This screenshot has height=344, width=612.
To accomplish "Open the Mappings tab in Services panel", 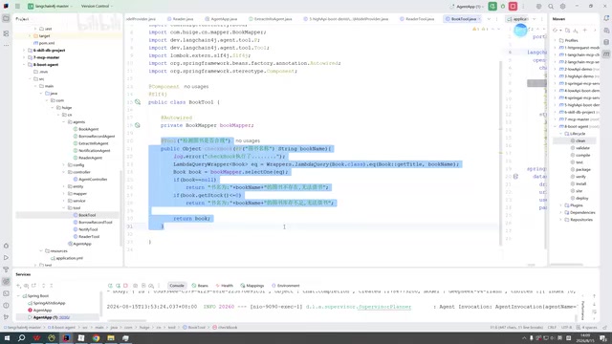I will pyautogui.click(x=252, y=286).
